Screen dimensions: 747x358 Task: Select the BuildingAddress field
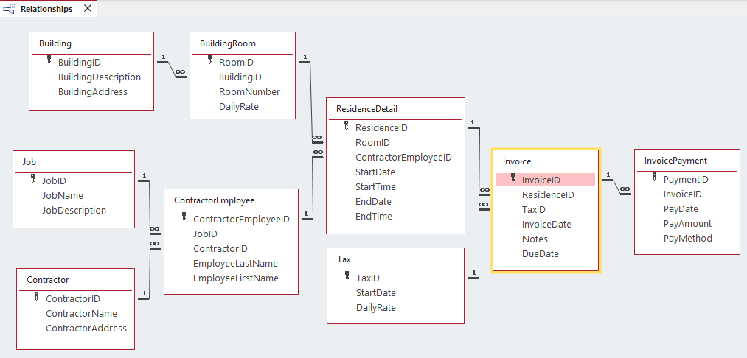tap(93, 92)
